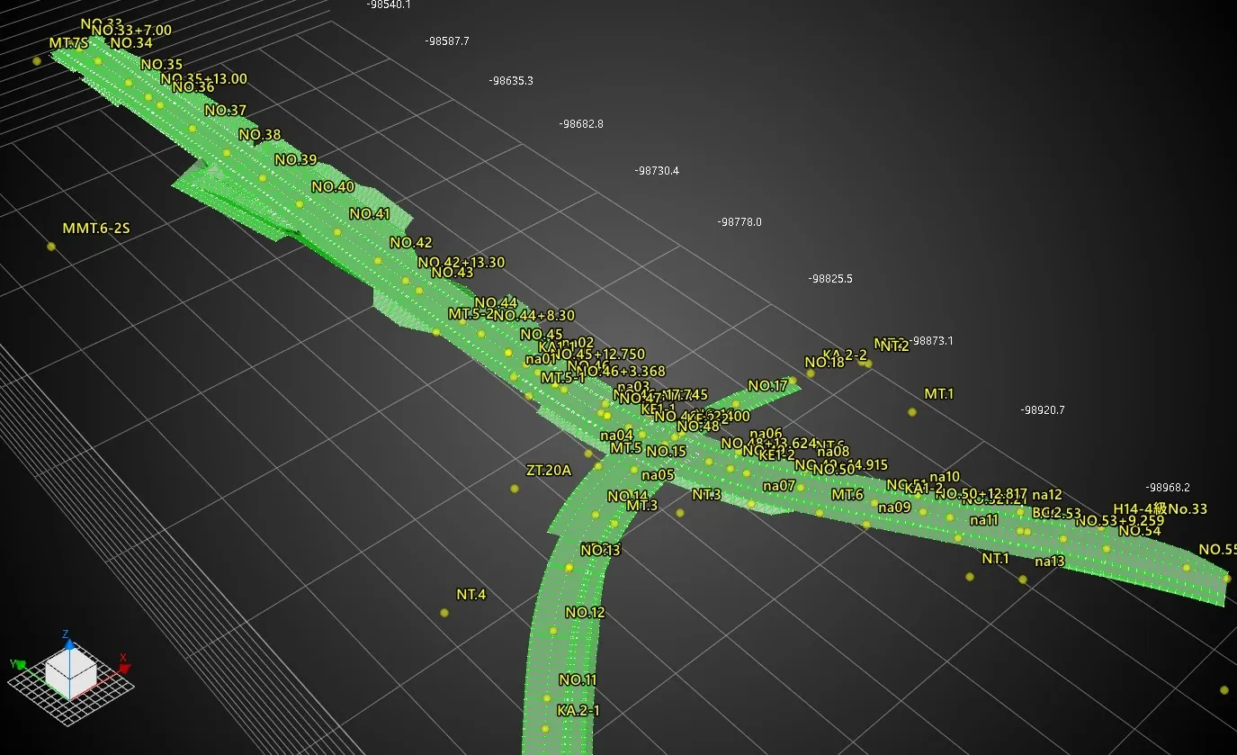Select the NO.44+8.30 label
Viewport: 1237px width, 755px height.
coord(533,316)
